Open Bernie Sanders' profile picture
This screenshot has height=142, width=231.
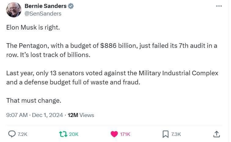point(14,10)
